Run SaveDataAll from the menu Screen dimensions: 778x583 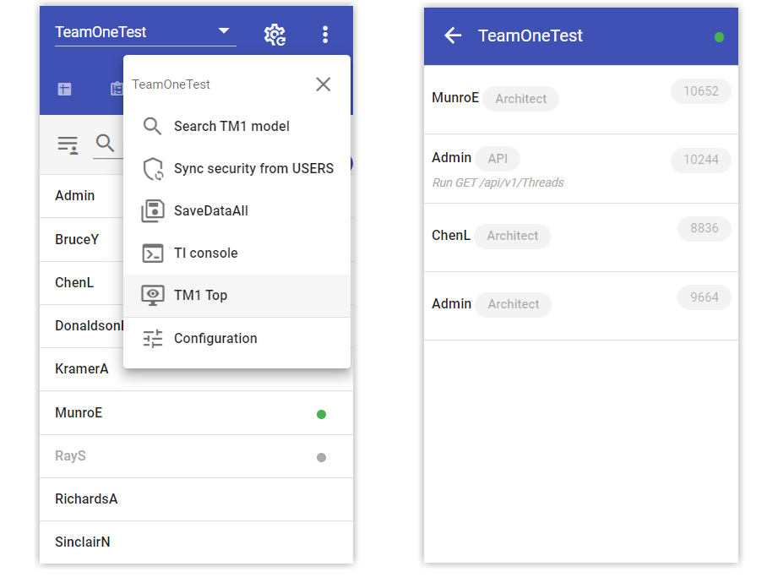pos(237,211)
